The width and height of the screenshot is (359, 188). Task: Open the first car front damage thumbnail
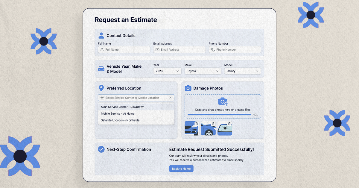[191, 128]
